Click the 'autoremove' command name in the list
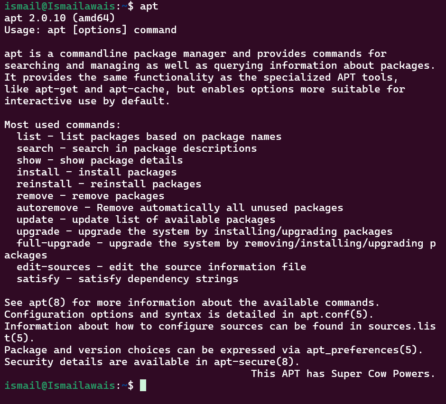The height and width of the screenshot is (404, 446). (47, 208)
